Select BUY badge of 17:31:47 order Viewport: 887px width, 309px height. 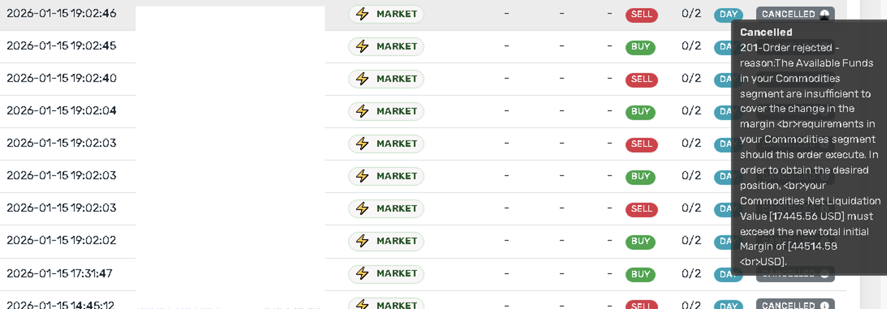point(640,275)
